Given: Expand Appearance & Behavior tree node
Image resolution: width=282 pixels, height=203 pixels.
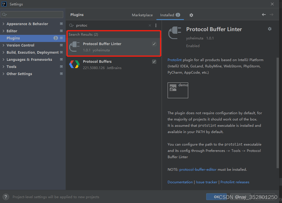Looking at the screenshot, I should pos(3,24).
